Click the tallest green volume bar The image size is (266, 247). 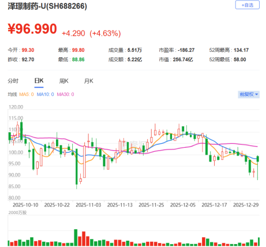tap(76, 238)
